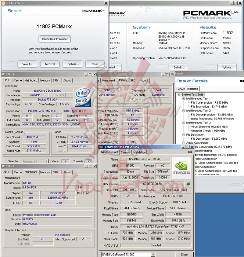Image resolution: width=244 pixels, height=257 pixels.
Task: Click the 11802 PCMarks score text
Action: [x=55, y=26]
